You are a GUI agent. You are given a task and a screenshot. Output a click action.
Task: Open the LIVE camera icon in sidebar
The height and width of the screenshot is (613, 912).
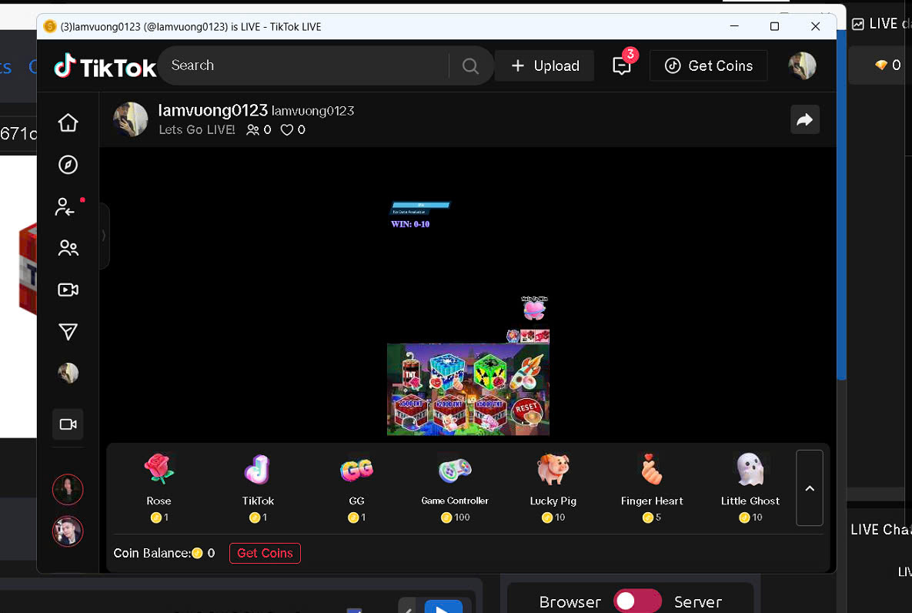(x=68, y=290)
